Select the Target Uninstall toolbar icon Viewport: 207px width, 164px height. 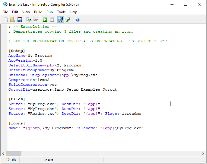(68, 20)
